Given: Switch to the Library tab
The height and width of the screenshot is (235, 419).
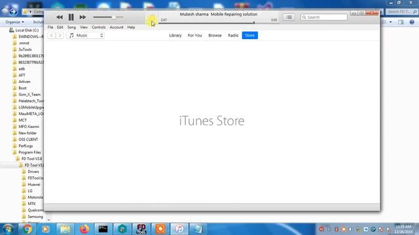Looking at the screenshot, I should click(x=175, y=35).
